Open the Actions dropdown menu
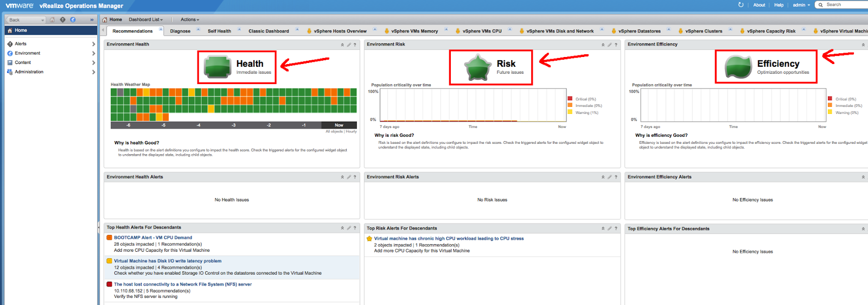The image size is (868, 305). tap(190, 20)
